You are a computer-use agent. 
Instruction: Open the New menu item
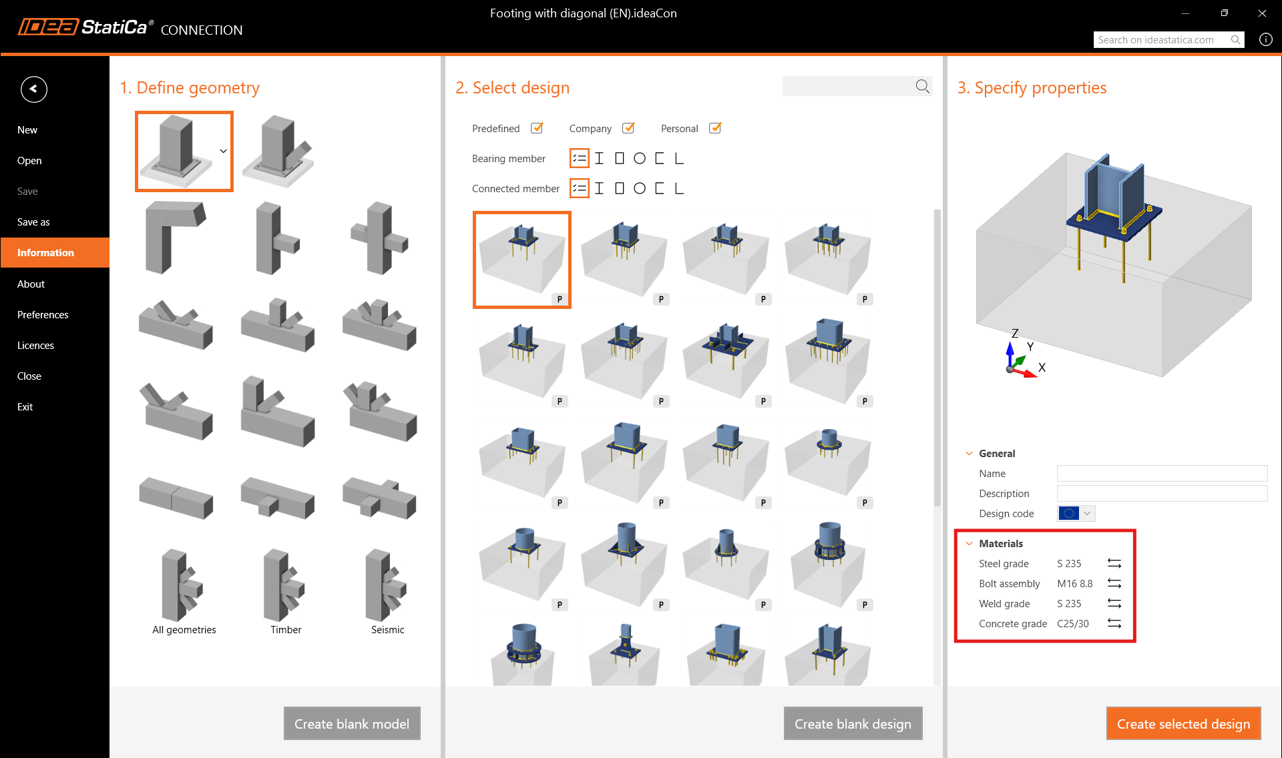(x=55, y=129)
